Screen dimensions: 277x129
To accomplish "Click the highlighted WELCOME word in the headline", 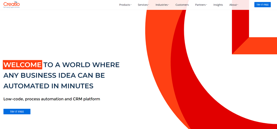I will 23,65.
